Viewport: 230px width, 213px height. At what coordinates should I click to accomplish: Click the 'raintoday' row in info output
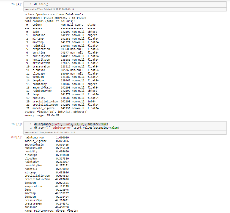(x=62, y=84)
